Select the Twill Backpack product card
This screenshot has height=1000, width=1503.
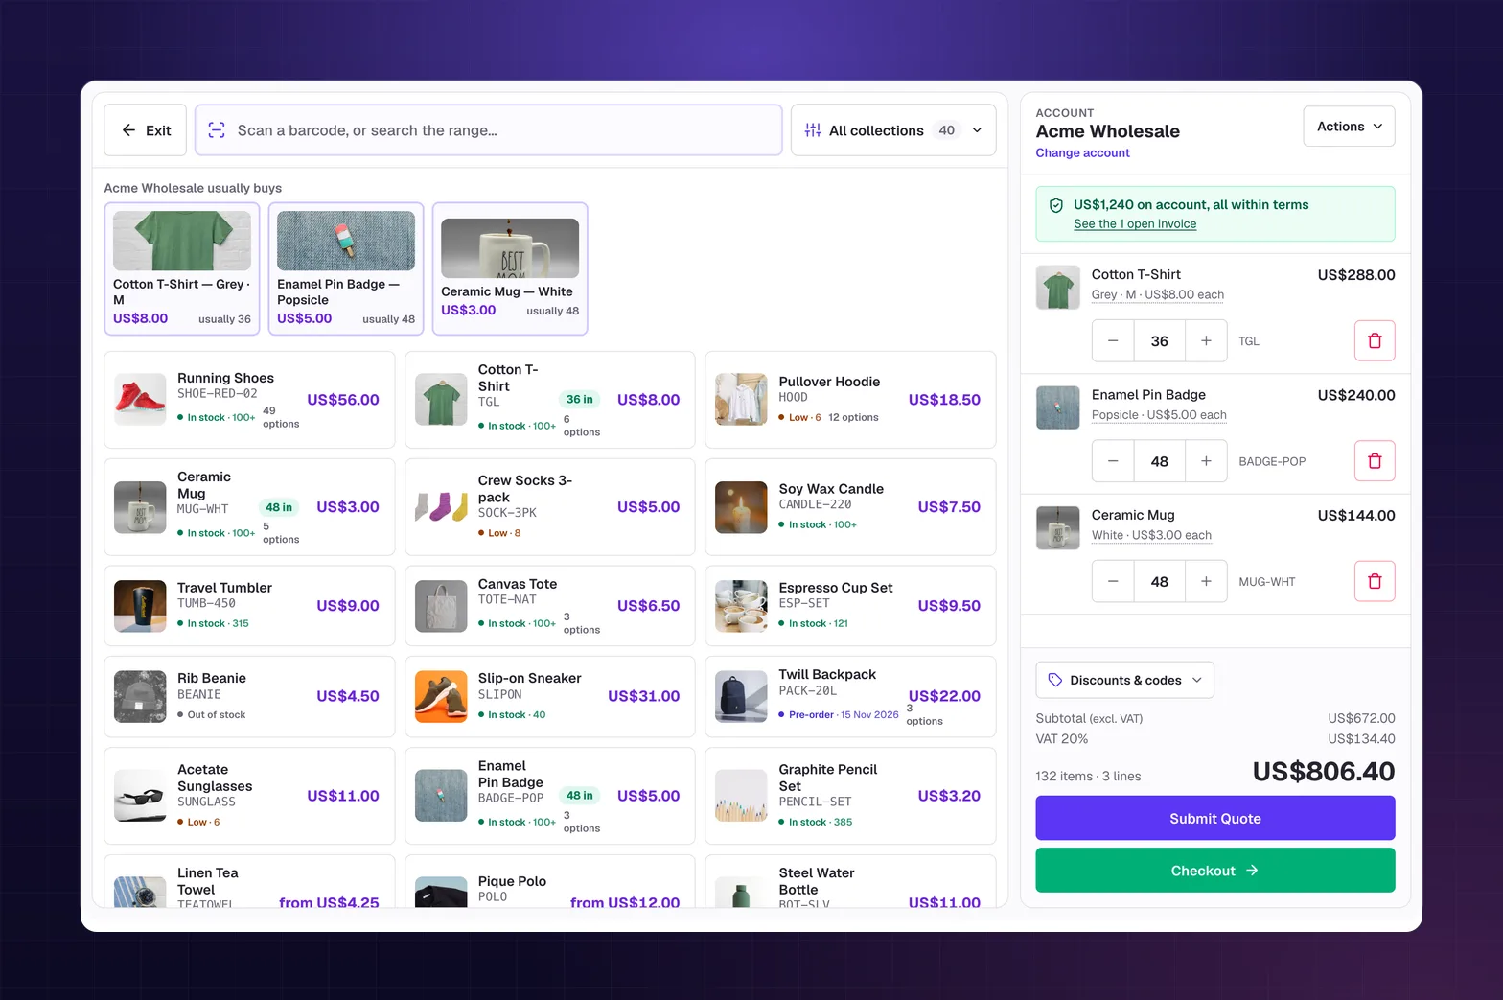coord(850,697)
